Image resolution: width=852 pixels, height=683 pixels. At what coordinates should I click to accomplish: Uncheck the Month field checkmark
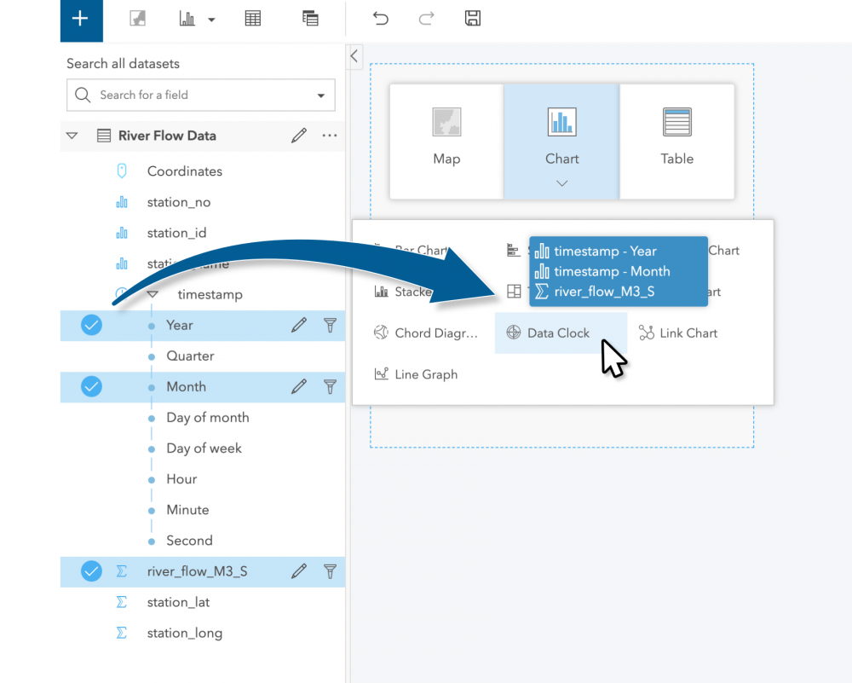91,386
